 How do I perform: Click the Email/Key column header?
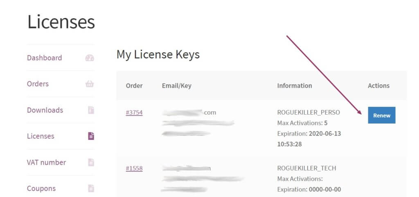click(x=176, y=86)
